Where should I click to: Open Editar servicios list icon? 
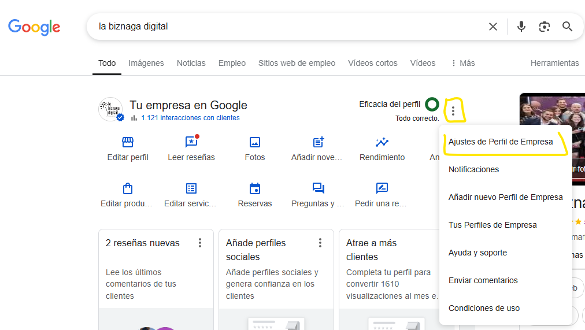point(191,188)
